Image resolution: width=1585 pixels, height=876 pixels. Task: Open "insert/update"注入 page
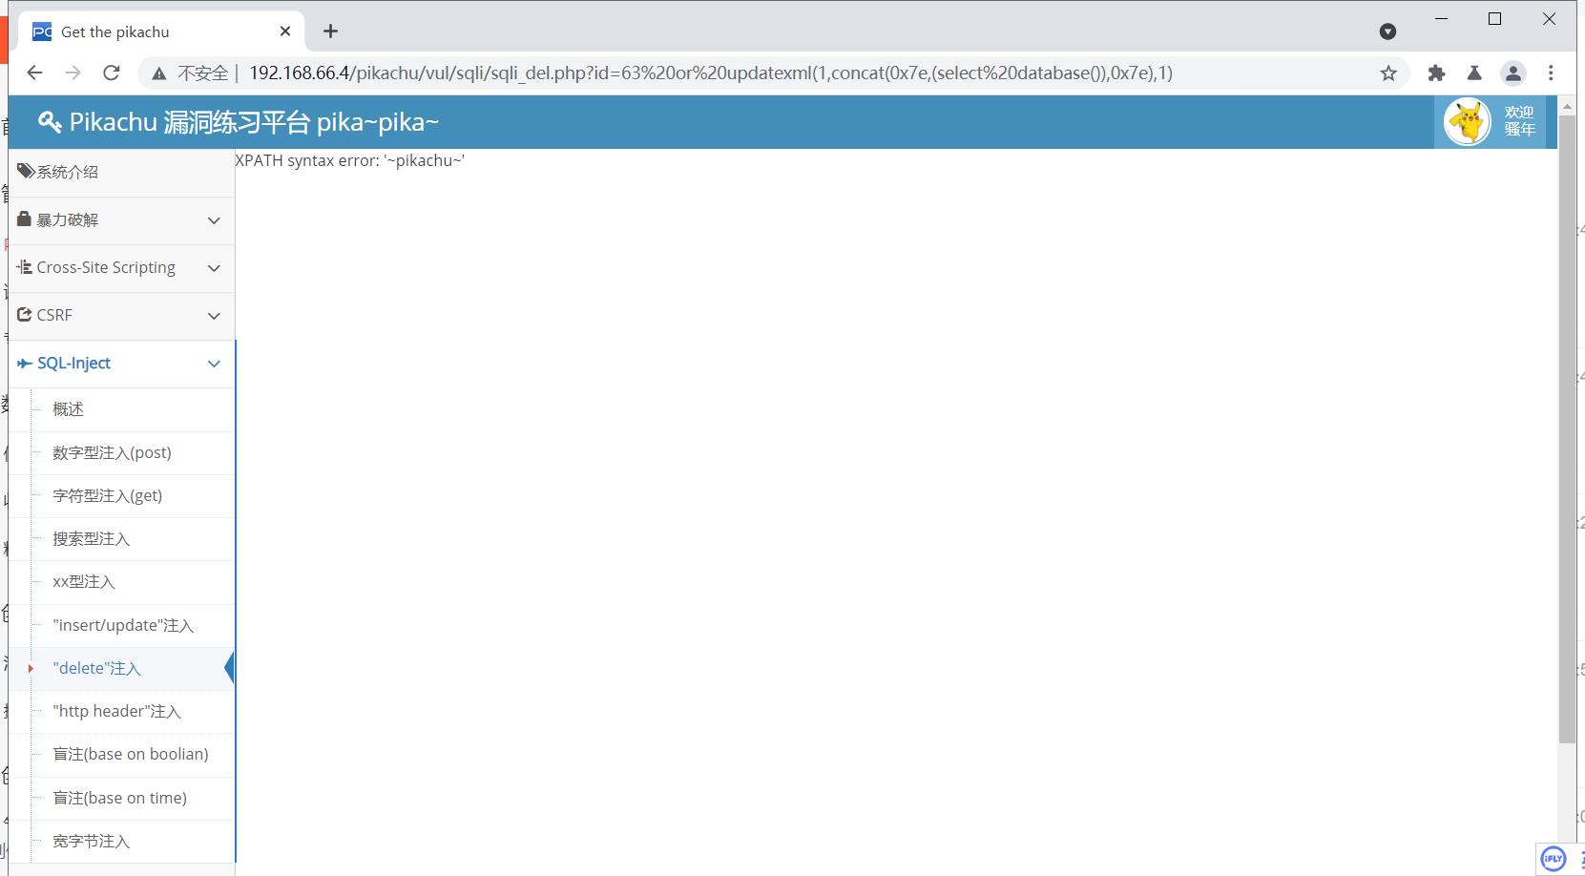(123, 625)
